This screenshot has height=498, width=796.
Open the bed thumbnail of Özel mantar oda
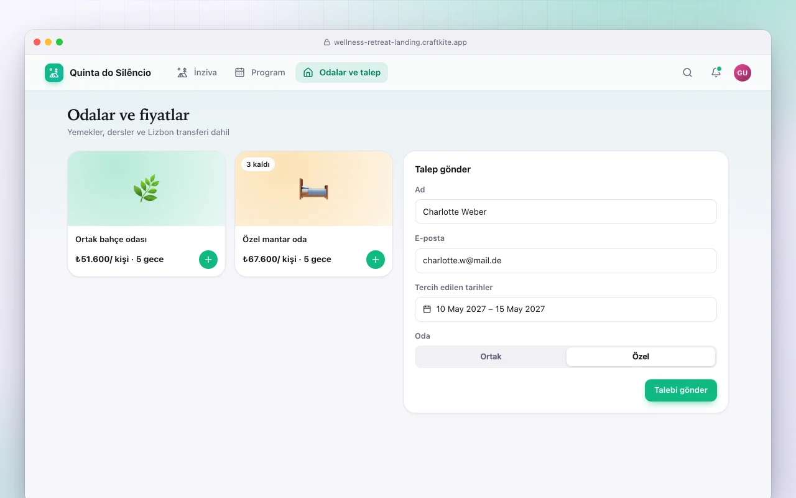click(313, 189)
